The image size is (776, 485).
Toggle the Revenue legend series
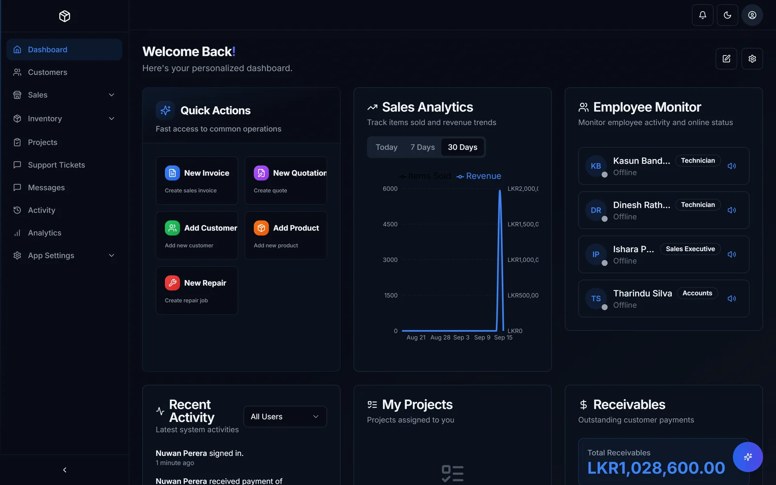point(479,176)
